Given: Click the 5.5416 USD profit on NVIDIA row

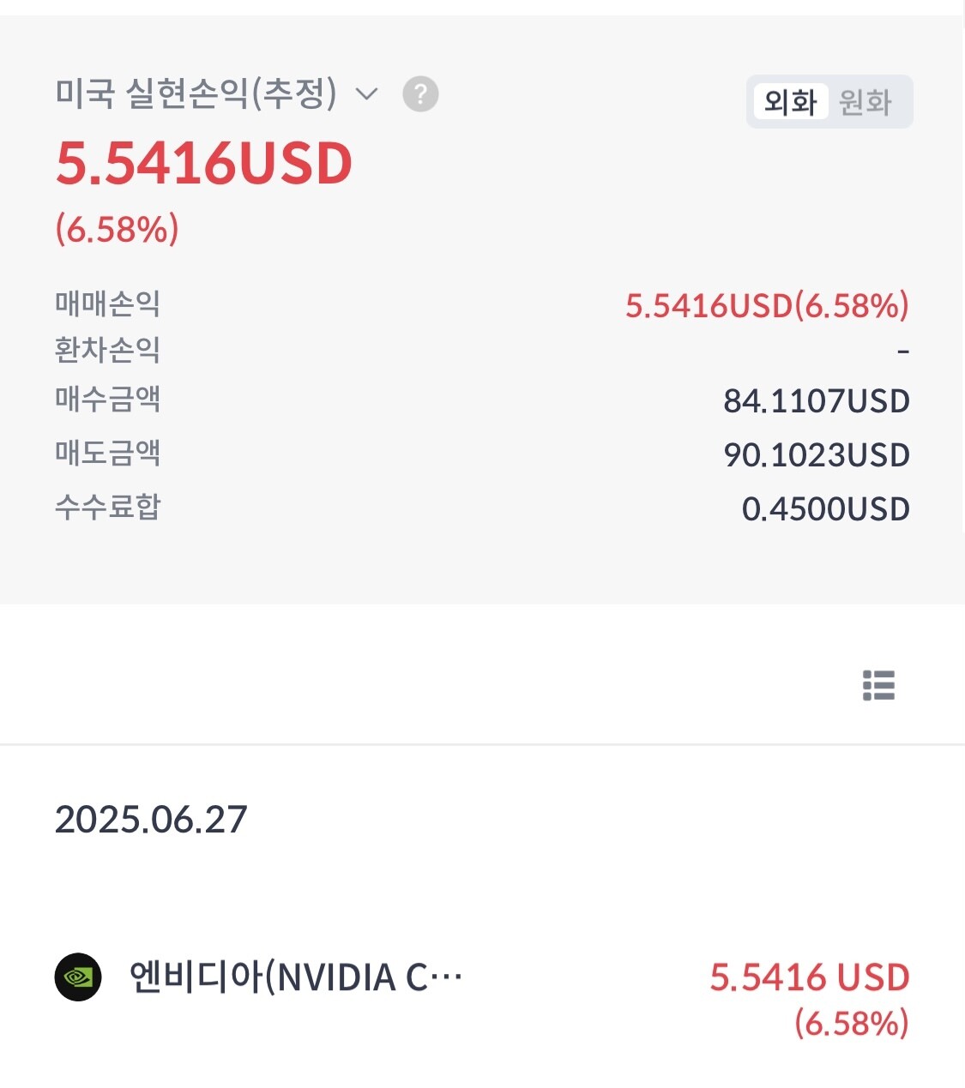Looking at the screenshot, I should [x=809, y=977].
